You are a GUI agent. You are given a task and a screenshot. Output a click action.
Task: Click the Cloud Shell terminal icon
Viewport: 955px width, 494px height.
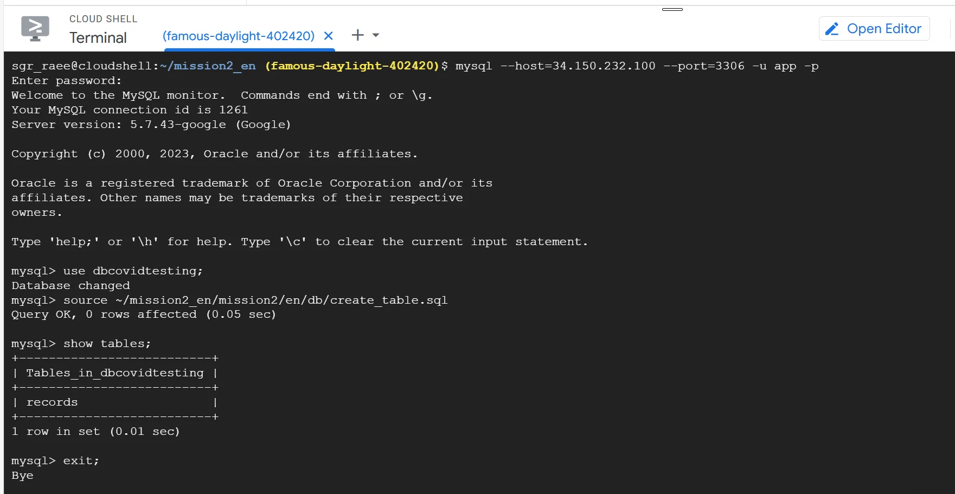[35, 29]
